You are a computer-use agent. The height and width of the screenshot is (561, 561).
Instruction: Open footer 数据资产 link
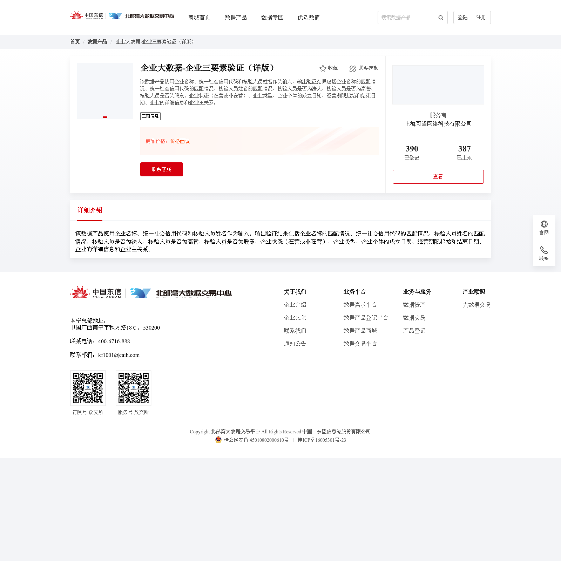click(414, 305)
